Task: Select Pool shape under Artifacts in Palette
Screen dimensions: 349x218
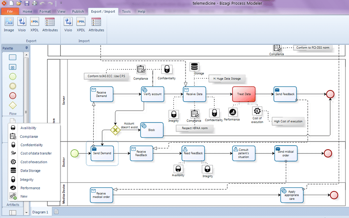Action: click(x=13, y=212)
